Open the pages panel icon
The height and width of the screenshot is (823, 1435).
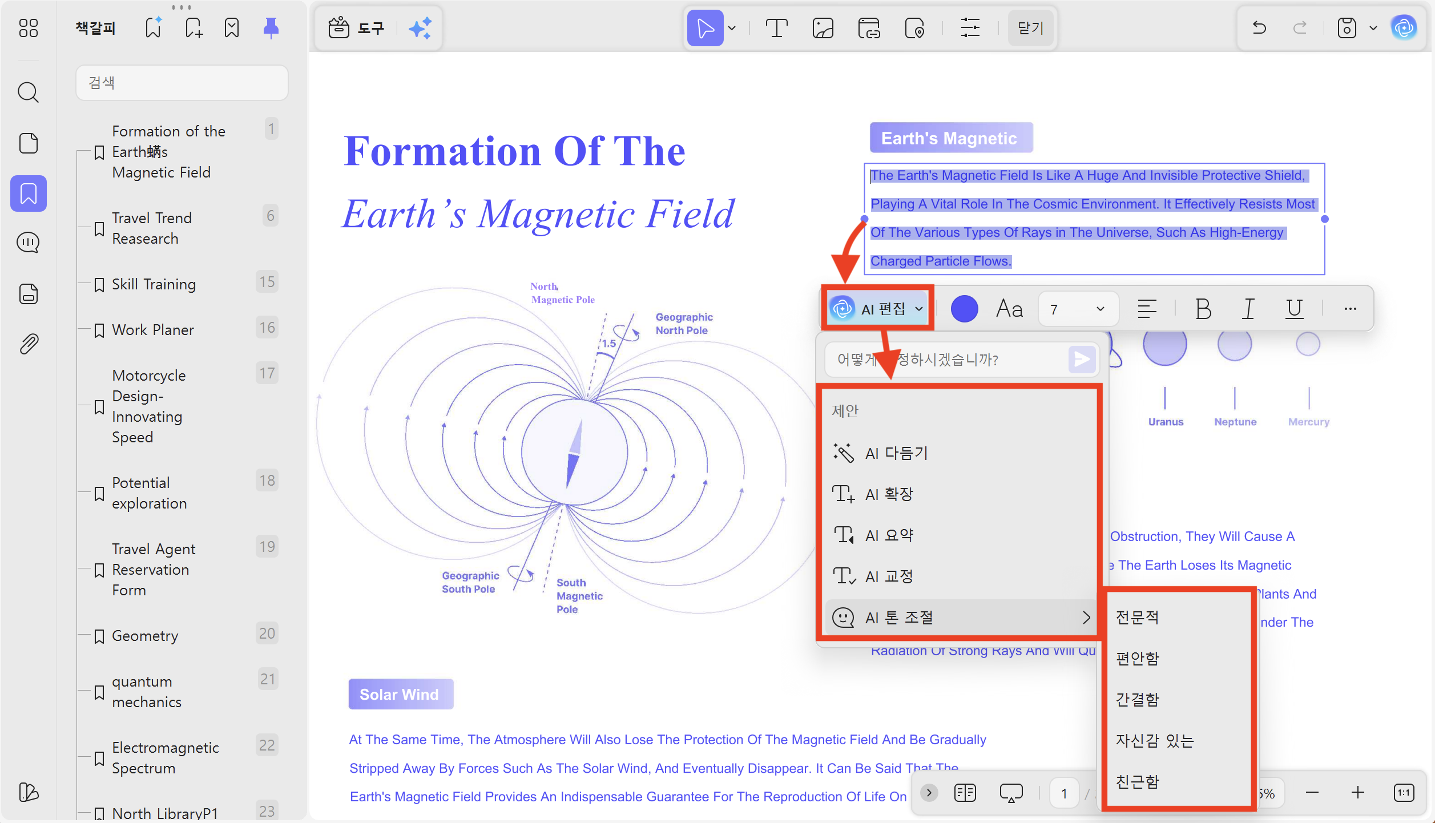click(x=29, y=143)
